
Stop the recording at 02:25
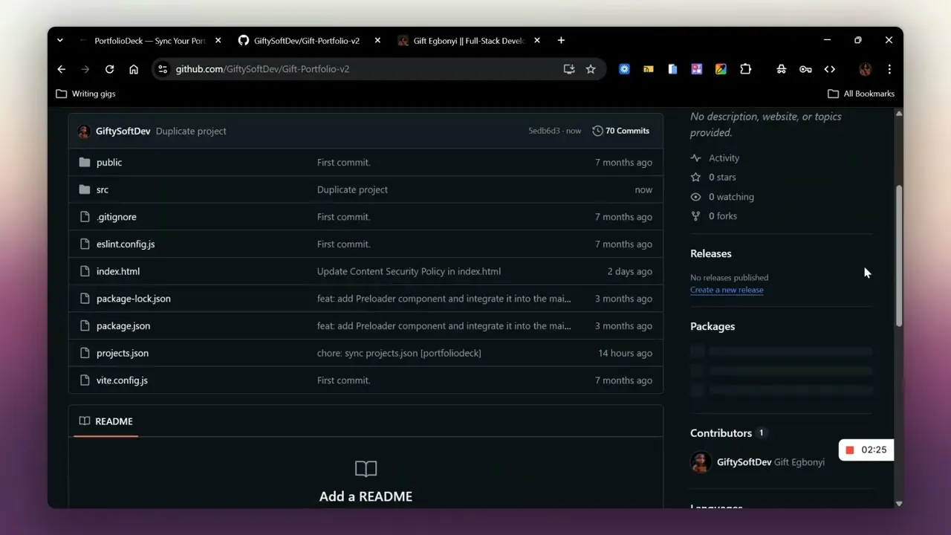point(850,450)
